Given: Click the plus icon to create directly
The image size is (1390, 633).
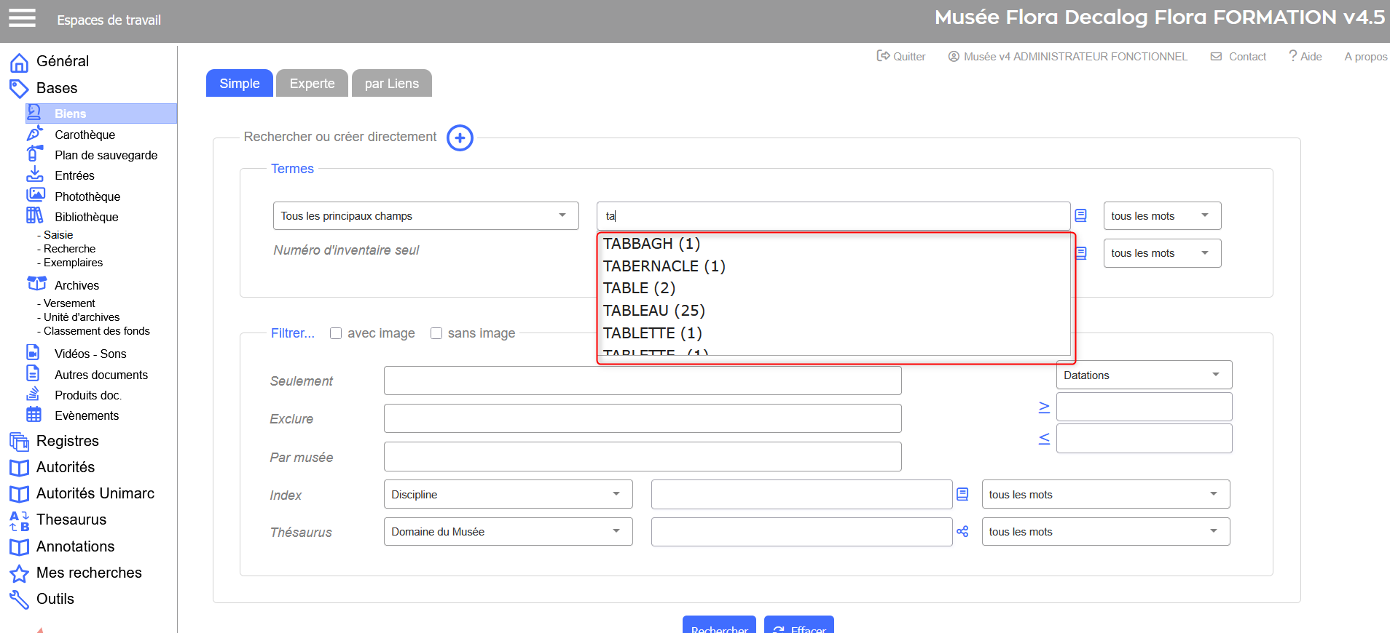Looking at the screenshot, I should (x=460, y=138).
